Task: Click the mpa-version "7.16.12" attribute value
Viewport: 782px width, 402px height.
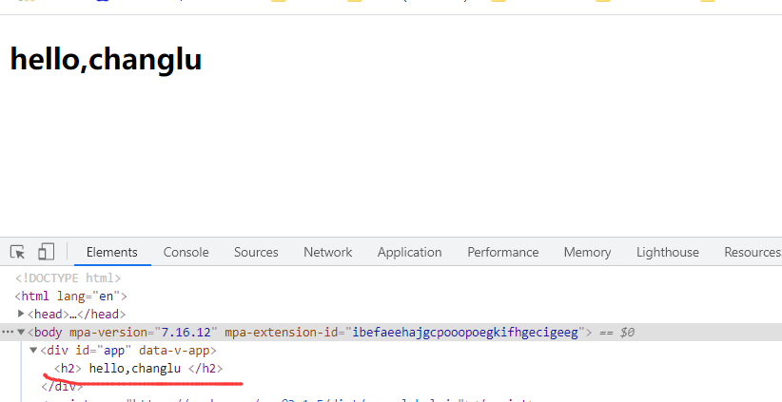Action: (186, 332)
